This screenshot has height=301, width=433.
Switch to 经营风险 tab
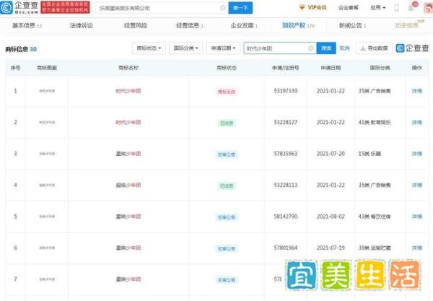(136, 26)
